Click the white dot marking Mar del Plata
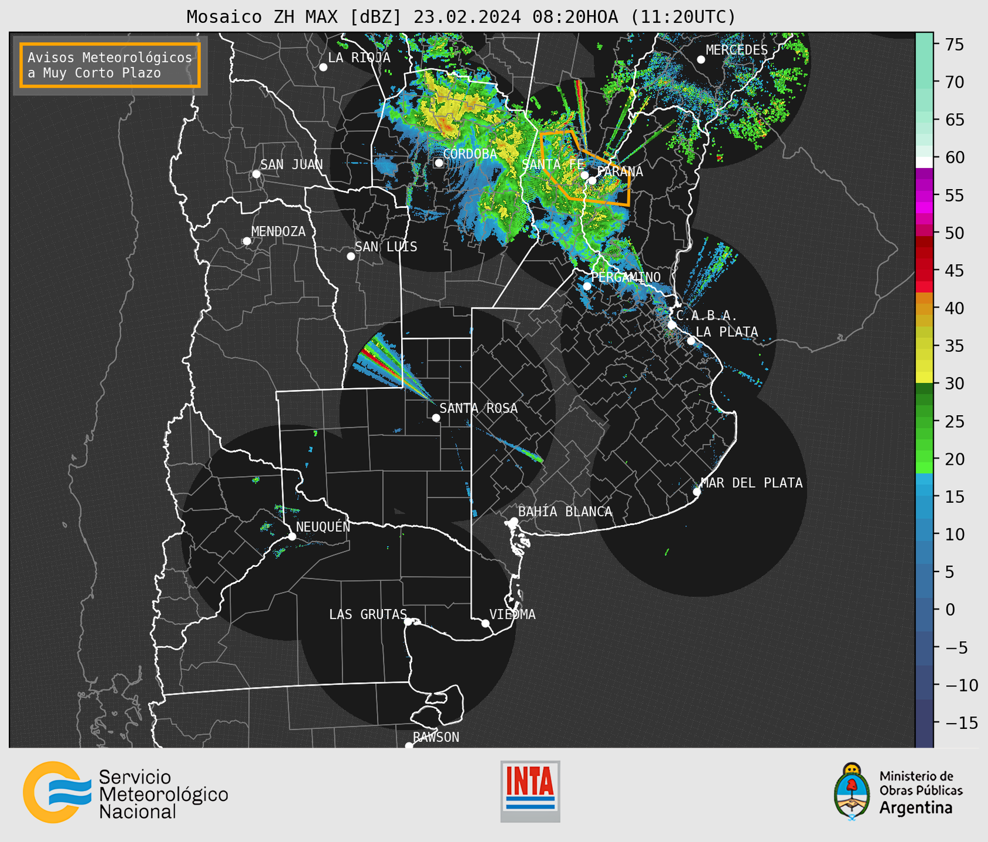This screenshot has width=988, height=842. 697,492
